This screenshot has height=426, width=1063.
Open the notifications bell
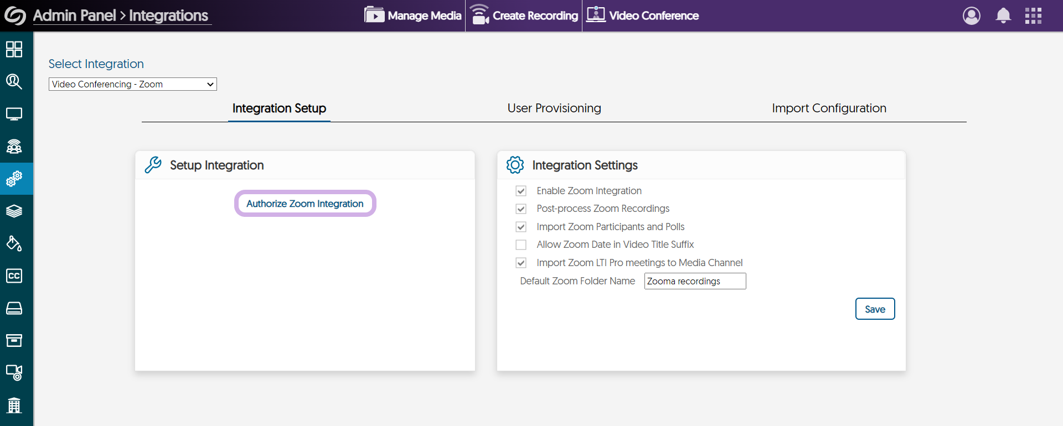click(x=1003, y=15)
